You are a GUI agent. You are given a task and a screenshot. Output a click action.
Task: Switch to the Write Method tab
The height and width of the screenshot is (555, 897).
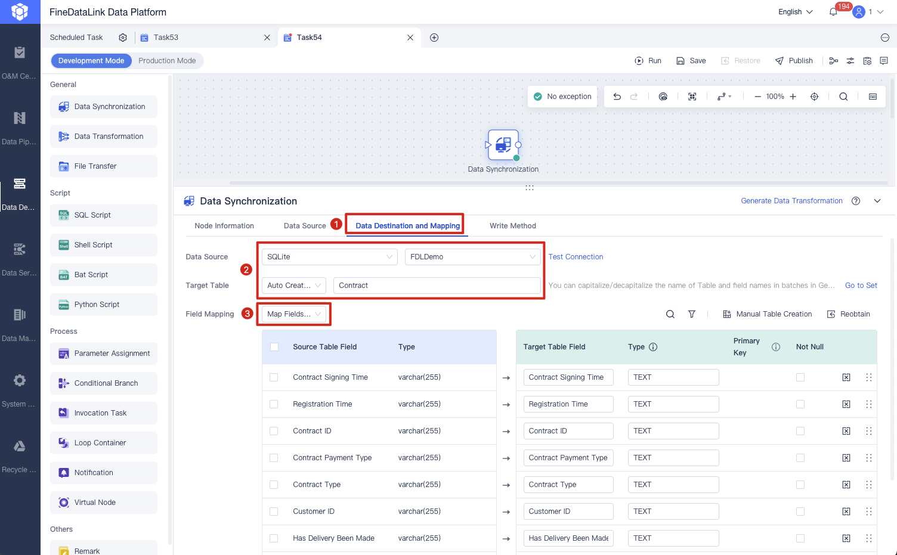[x=513, y=226]
